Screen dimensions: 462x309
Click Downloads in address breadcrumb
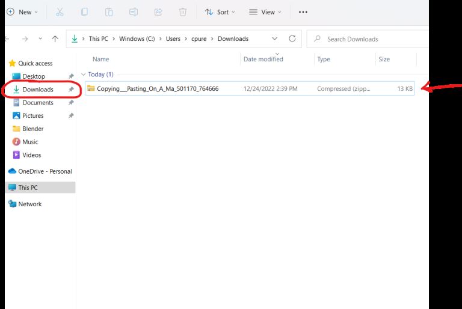233,39
